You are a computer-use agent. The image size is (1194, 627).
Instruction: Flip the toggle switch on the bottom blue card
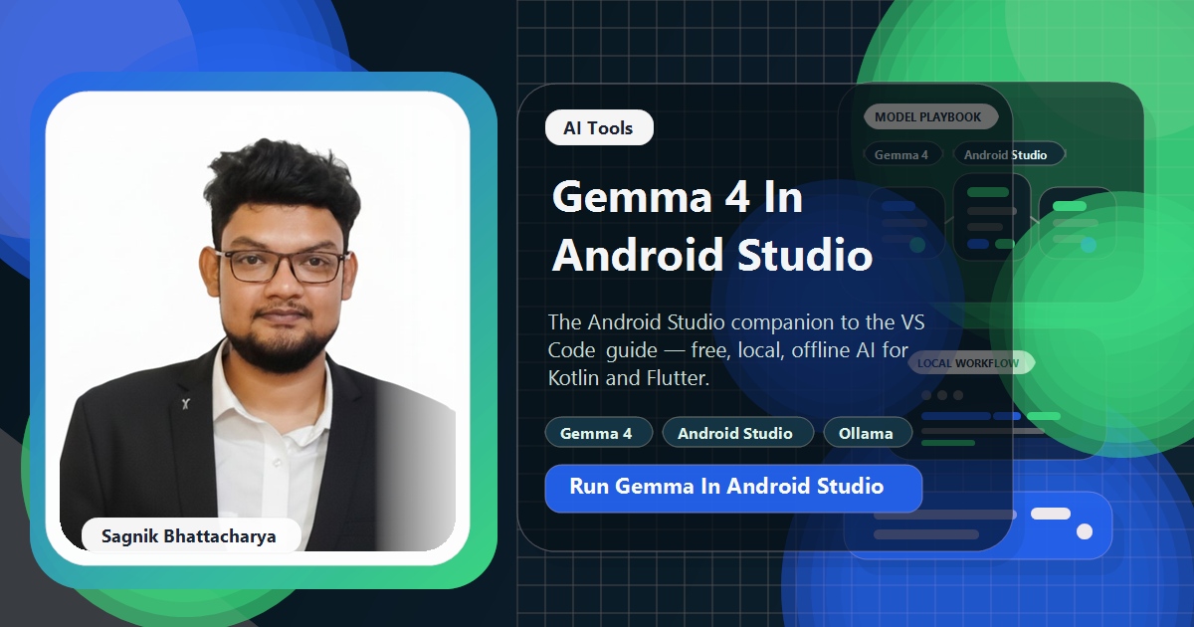pyautogui.click(x=1050, y=513)
